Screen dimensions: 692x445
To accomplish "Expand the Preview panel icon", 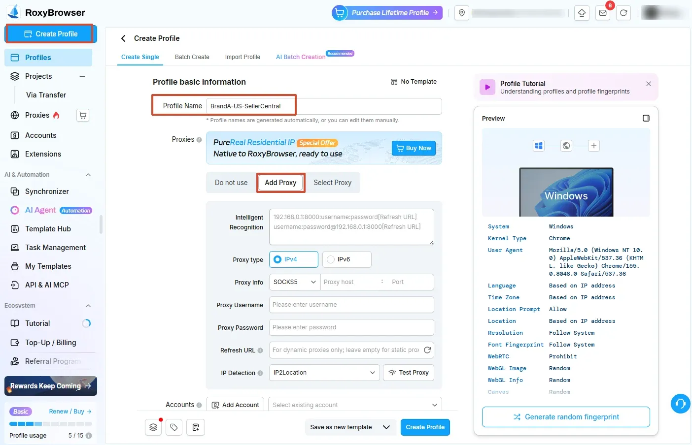I will pyautogui.click(x=646, y=118).
